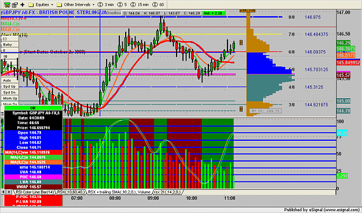The height and width of the screenshot is (213, 362).
Task: Click the 6/8 level price 146.09375
Action: coord(315,52)
